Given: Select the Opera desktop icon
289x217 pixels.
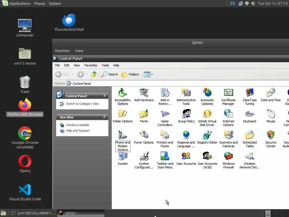Looking at the screenshot, I should coord(25,164).
